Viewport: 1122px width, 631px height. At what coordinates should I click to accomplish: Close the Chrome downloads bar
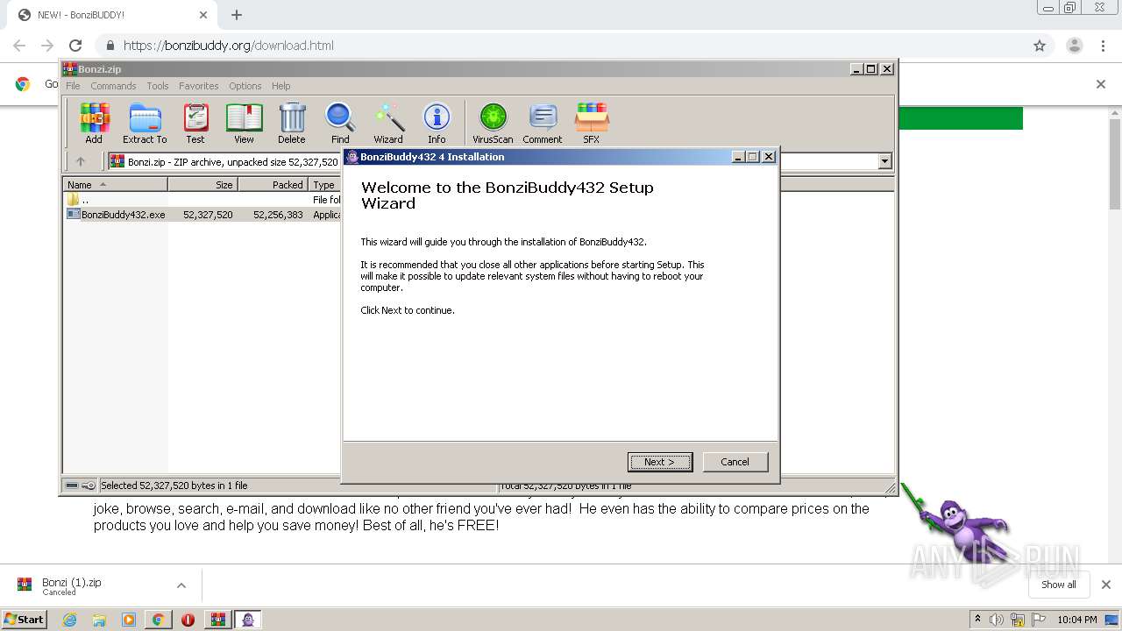1106,585
